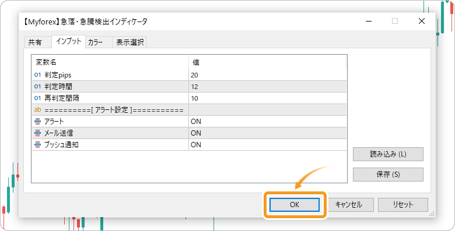The height and width of the screenshot is (231, 455).
Task: Select the 判定pips variable name
Action: (x=58, y=75)
